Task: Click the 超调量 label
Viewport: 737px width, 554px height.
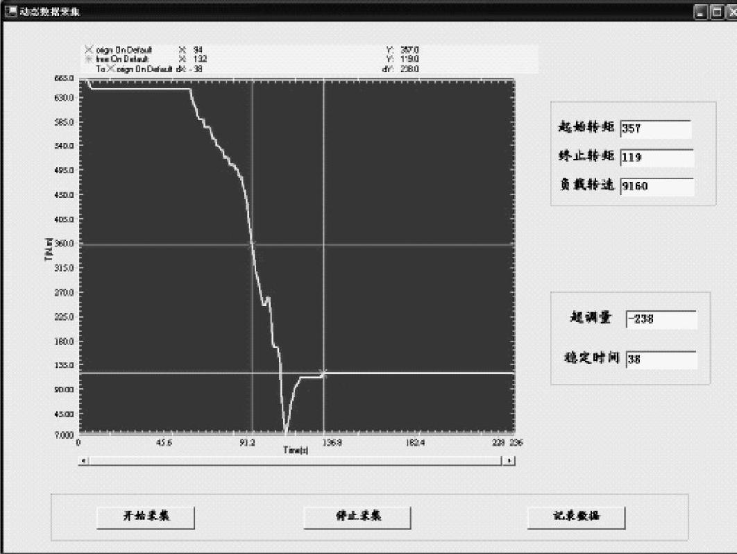Action: point(591,317)
